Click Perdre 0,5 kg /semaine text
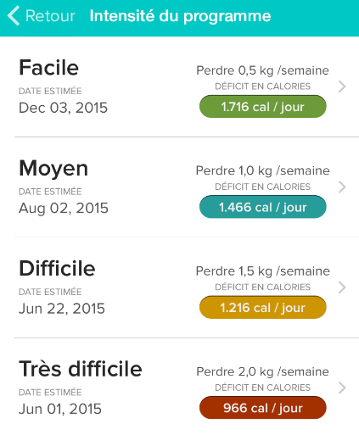Image resolution: width=359 pixels, height=435 pixels. tap(262, 70)
